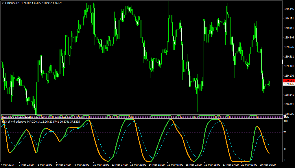Click the 140.346 price scale label
Image resolution: width=295 pixels, height=168 pixels.
(289, 9)
